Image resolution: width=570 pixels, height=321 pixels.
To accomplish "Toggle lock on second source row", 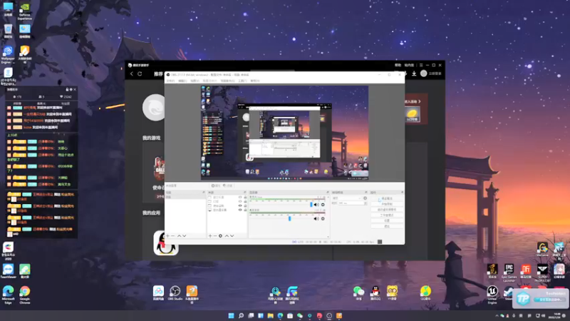I will (245, 201).
